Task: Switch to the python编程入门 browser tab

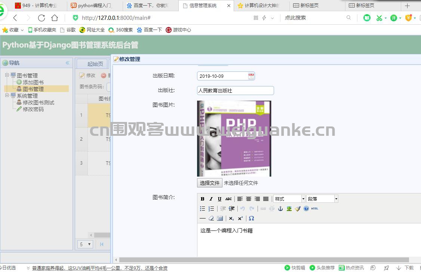Action: pos(95,5)
